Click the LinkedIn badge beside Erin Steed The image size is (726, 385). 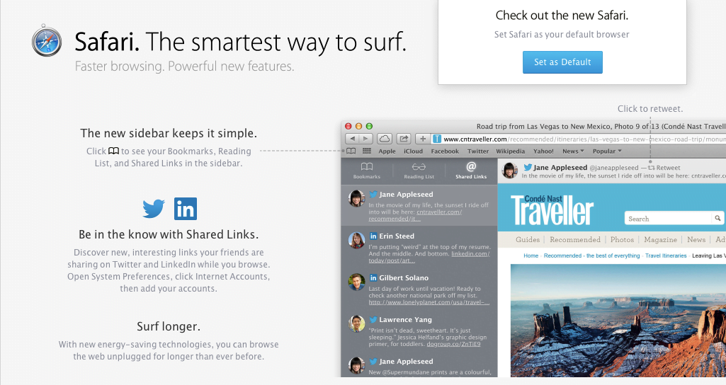pyautogui.click(x=373, y=236)
